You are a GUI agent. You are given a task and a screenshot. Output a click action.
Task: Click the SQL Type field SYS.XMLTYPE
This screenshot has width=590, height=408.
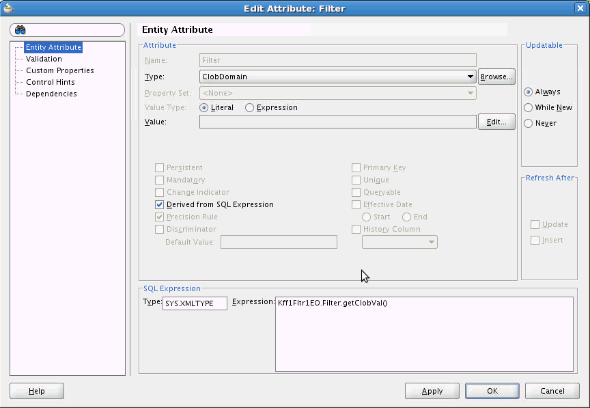tap(195, 303)
